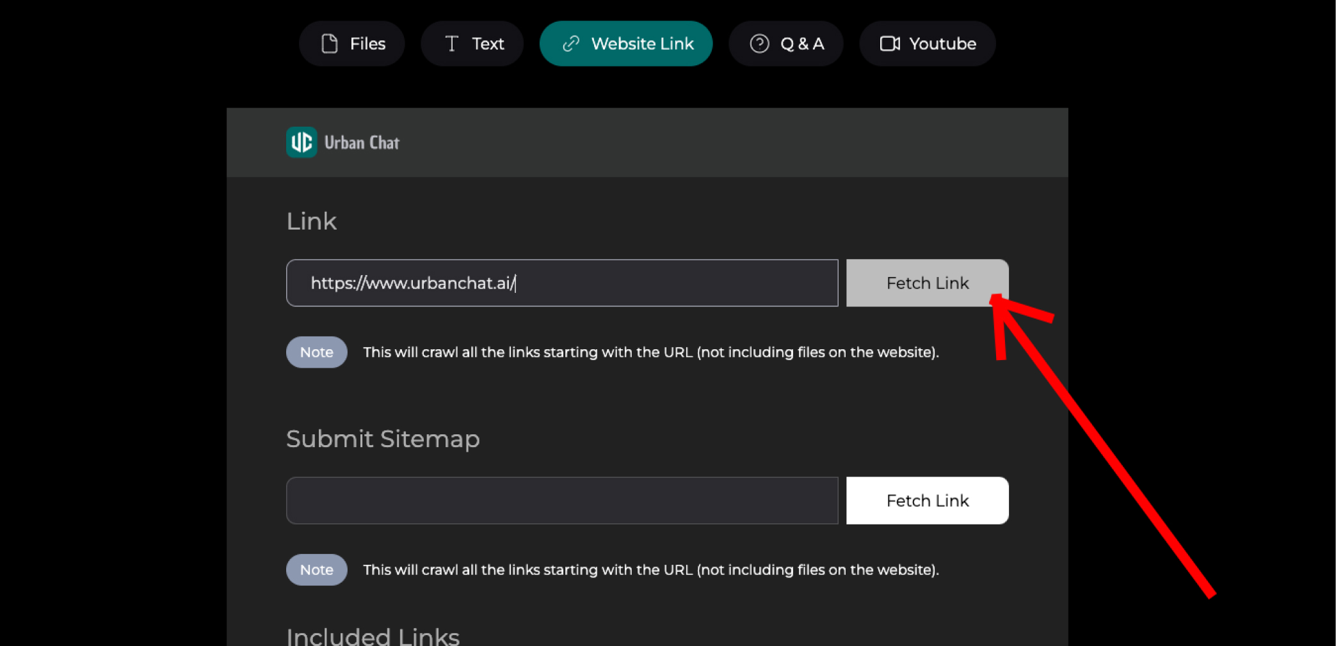
Task: Click the Urban Chat logo icon
Action: pyautogui.click(x=302, y=142)
